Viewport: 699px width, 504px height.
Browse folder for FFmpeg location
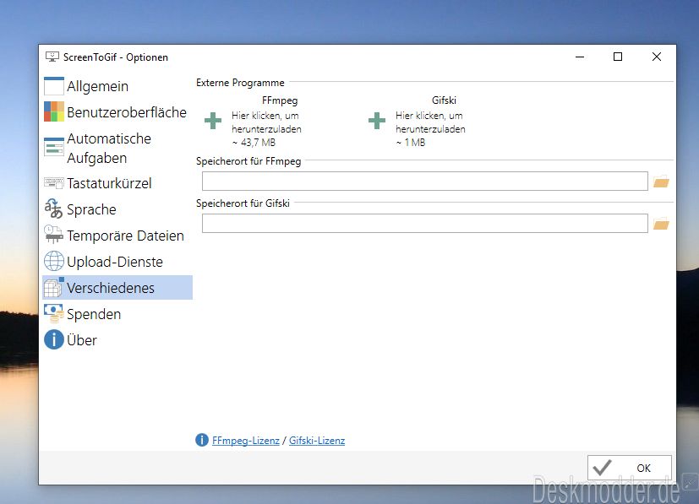click(661, 182)
